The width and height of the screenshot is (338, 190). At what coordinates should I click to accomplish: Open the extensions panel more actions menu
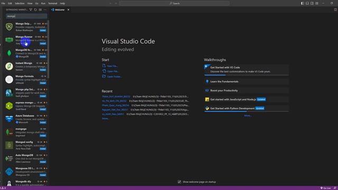point(45,9)
